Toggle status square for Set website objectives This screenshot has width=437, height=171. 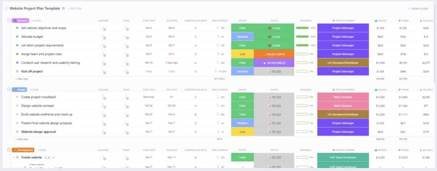pyautogui.click(x=17, y=28)
